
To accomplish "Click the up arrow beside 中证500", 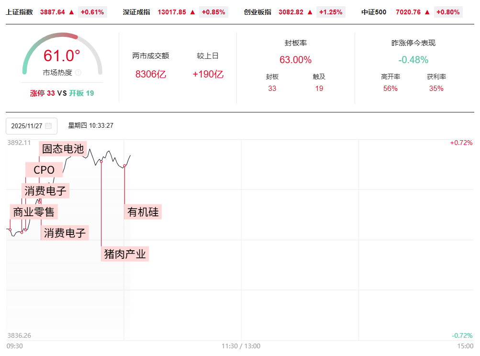I will 427,12.
